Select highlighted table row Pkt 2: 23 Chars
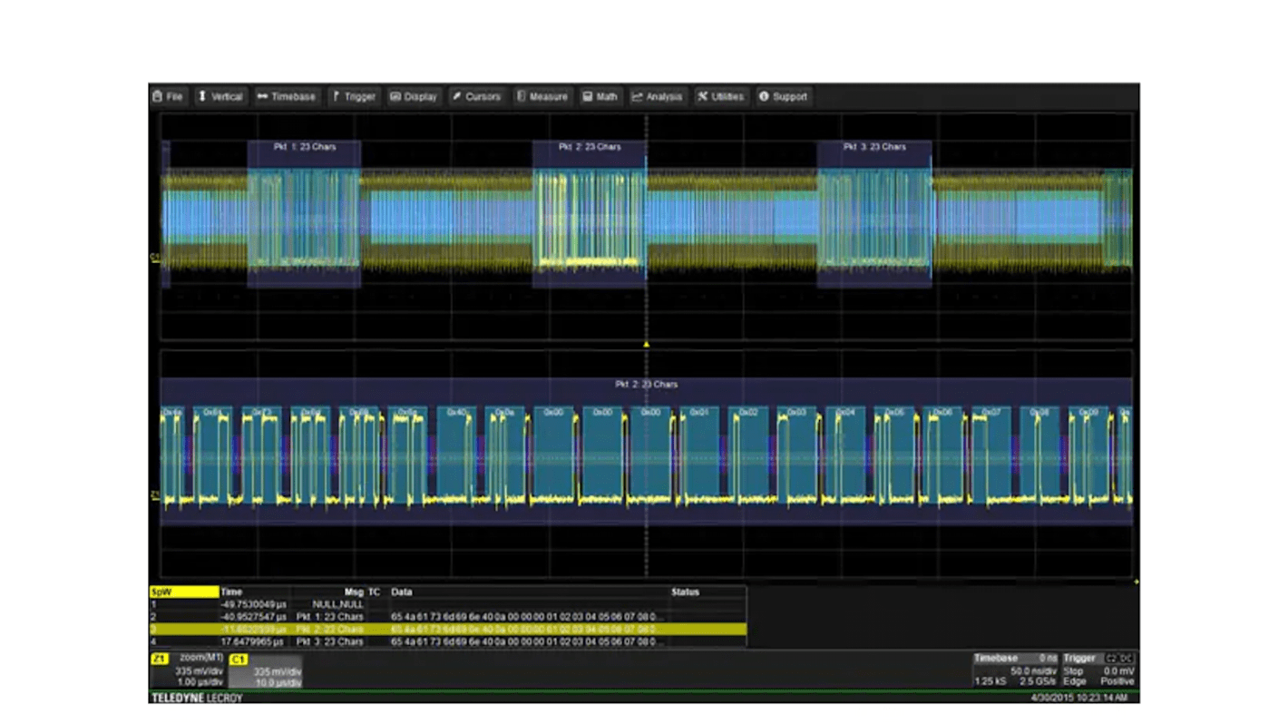The height and width of the screenshot is (724, 1288). click(448, 629)
